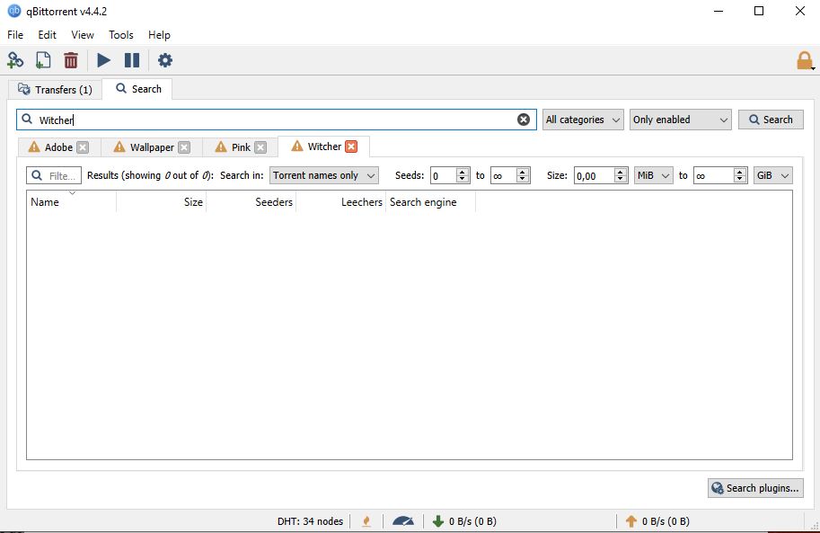Switch to the Transfers (1) tab
The height and width of the screenshot is (533, 820).
(55, 90)
